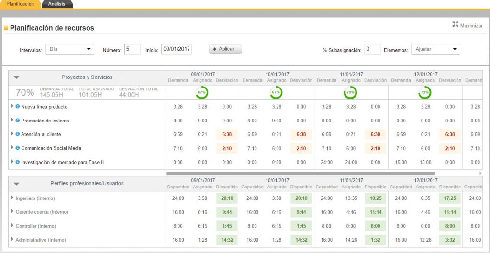Click the Maximizar panel icon
Image resolution: width=490 pixels, height=253 pixels.
pos(455,24)
